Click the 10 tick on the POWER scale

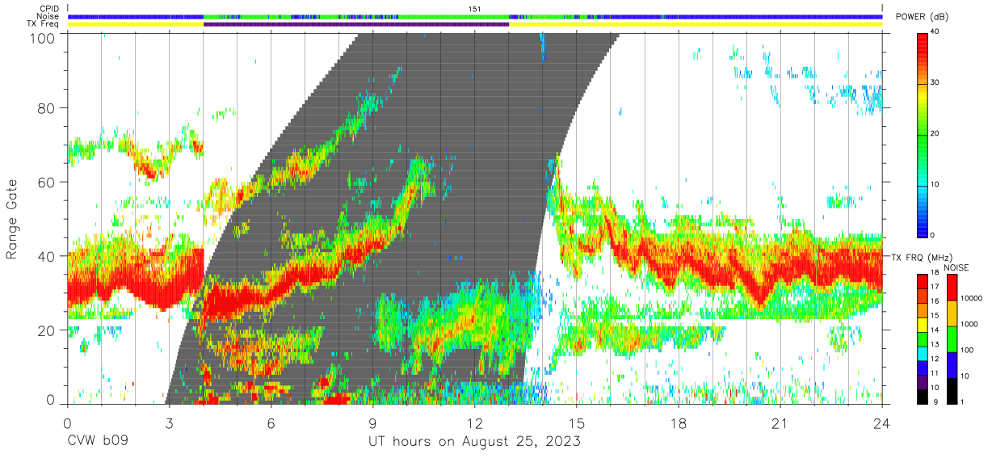(x=935, y=184)
